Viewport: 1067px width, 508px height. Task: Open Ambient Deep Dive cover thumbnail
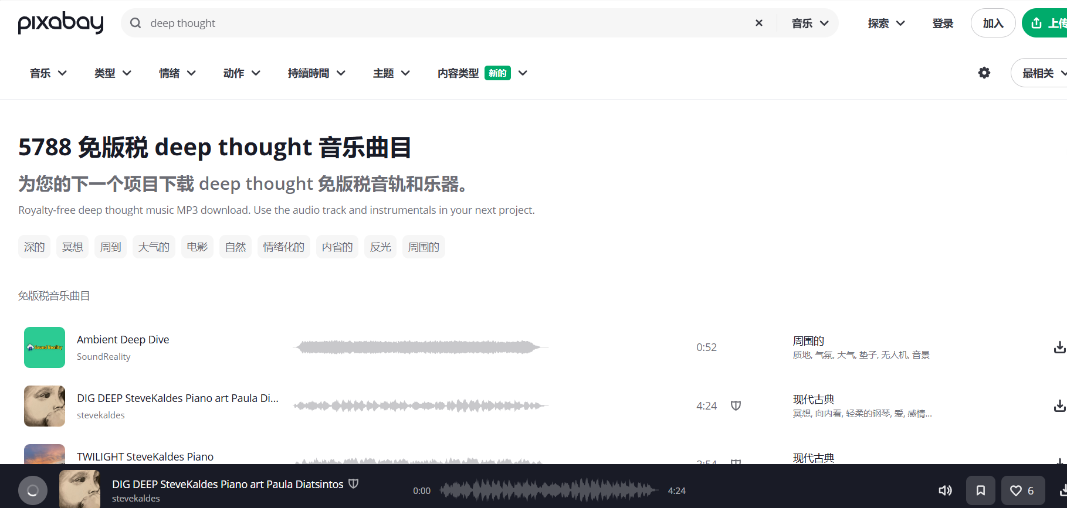[45, 347]
